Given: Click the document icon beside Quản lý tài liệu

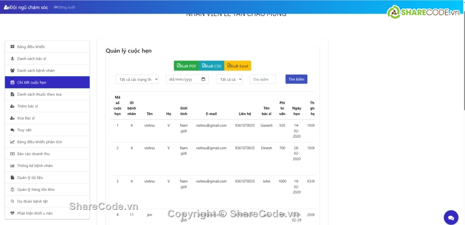Looking at the screenshot, I should coord(12,178).
